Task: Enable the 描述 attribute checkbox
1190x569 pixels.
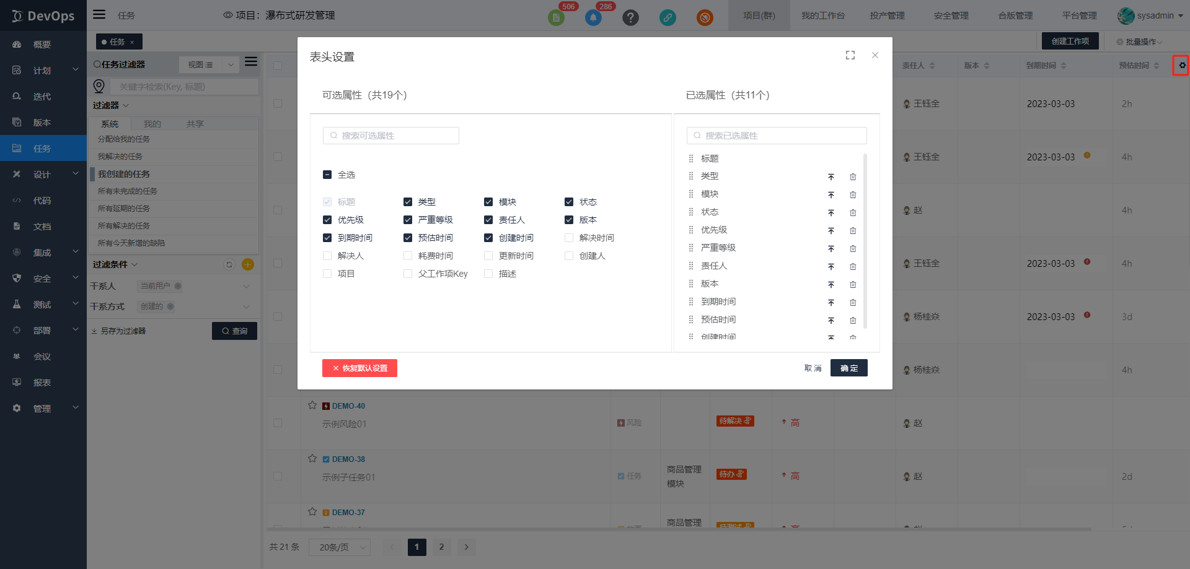Action: [x=488, y=274]
